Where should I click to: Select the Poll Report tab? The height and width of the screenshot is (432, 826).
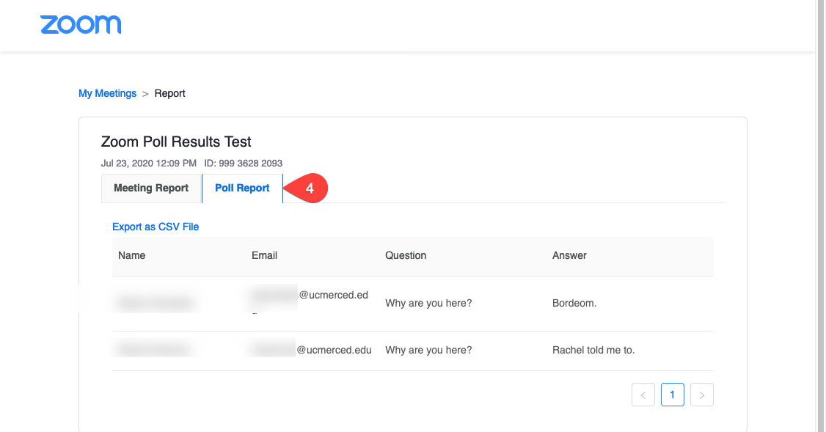tap(242, 188)
